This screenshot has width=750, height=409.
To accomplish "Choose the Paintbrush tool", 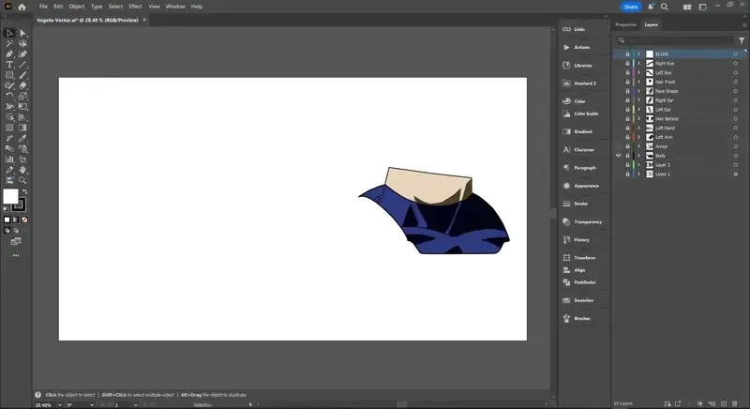I will tap(22, 75).
